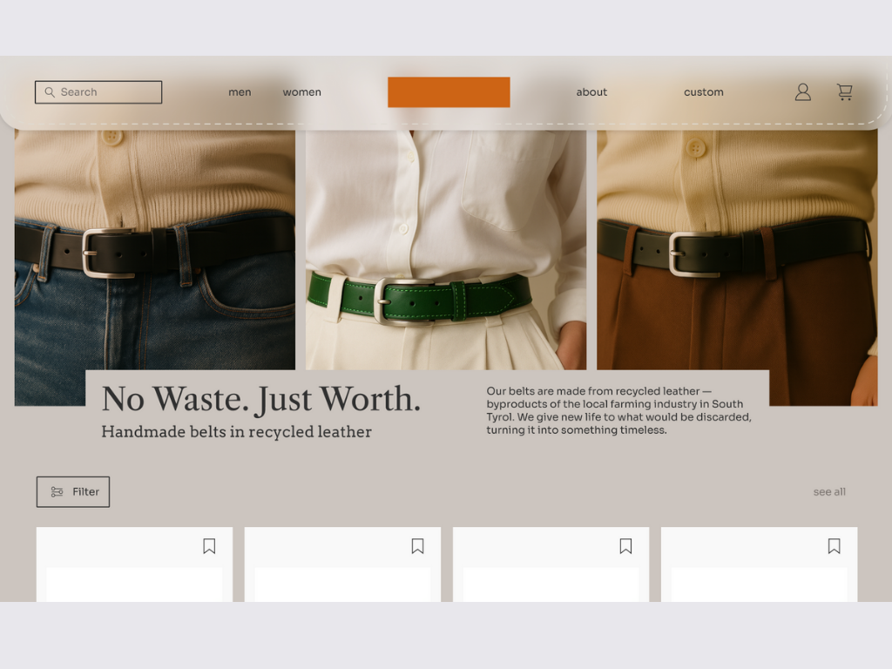Bookmark the first product card
The height and width of the screenshot is (669, 892).
(x=209, y=546)
